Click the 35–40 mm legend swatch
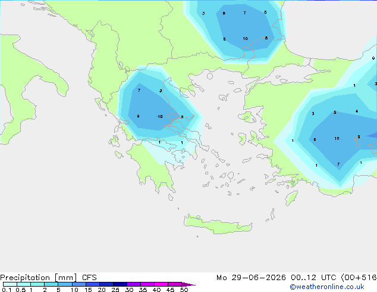The image size is (377, 292). click(147, 284)
